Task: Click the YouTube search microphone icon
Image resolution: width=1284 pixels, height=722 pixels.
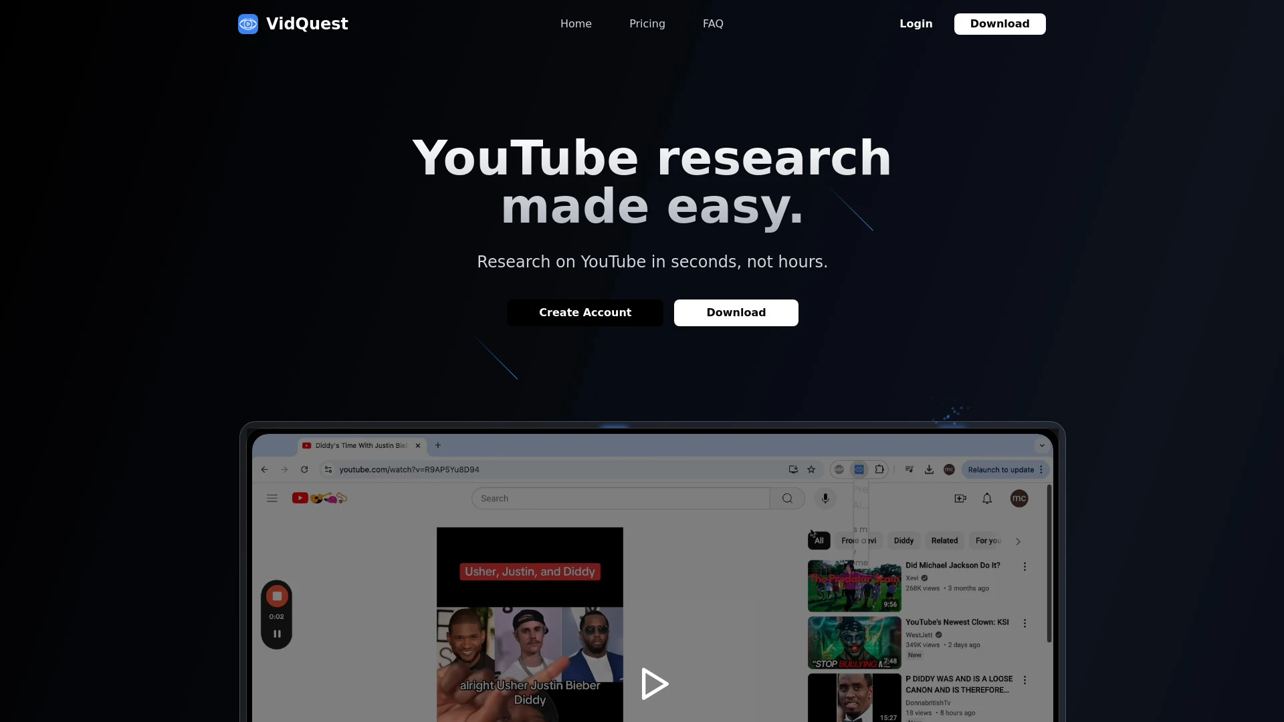Action: pos(825,498)
